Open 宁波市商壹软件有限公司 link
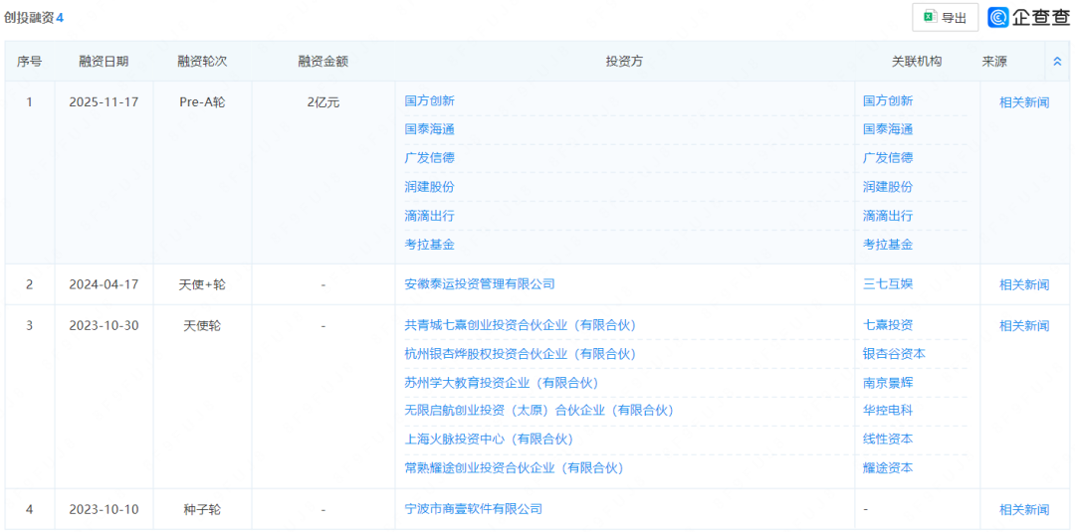The width and height of the screenshot is (1075, 532). (474, 509)
